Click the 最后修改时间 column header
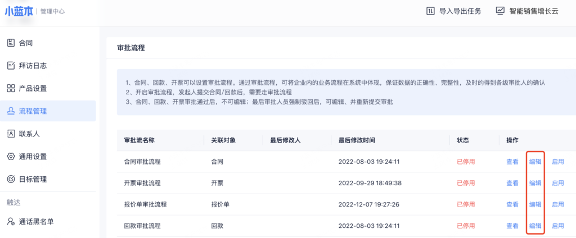 pos(357,140)
